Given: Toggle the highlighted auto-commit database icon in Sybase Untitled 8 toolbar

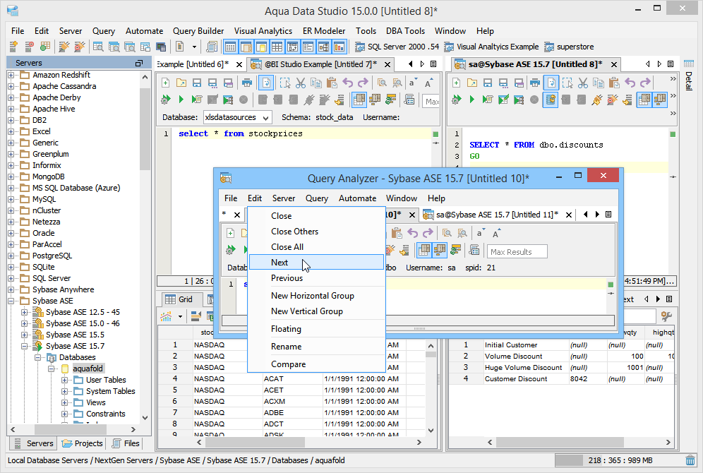Looking at the screenshot, I should (x=551, y=100).
